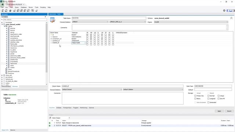Open the Database menu
Screen dimensions: 235x132
(x=23, y=7)
